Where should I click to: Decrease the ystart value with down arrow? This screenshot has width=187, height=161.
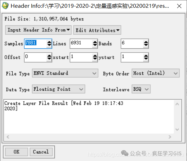click(x=146, y=59)
